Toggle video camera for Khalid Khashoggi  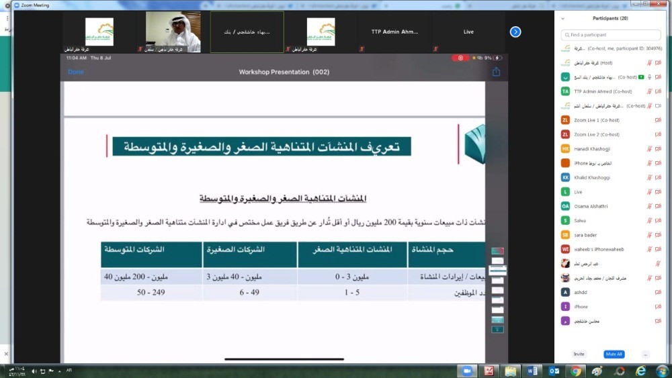click(x=659, y=177)
